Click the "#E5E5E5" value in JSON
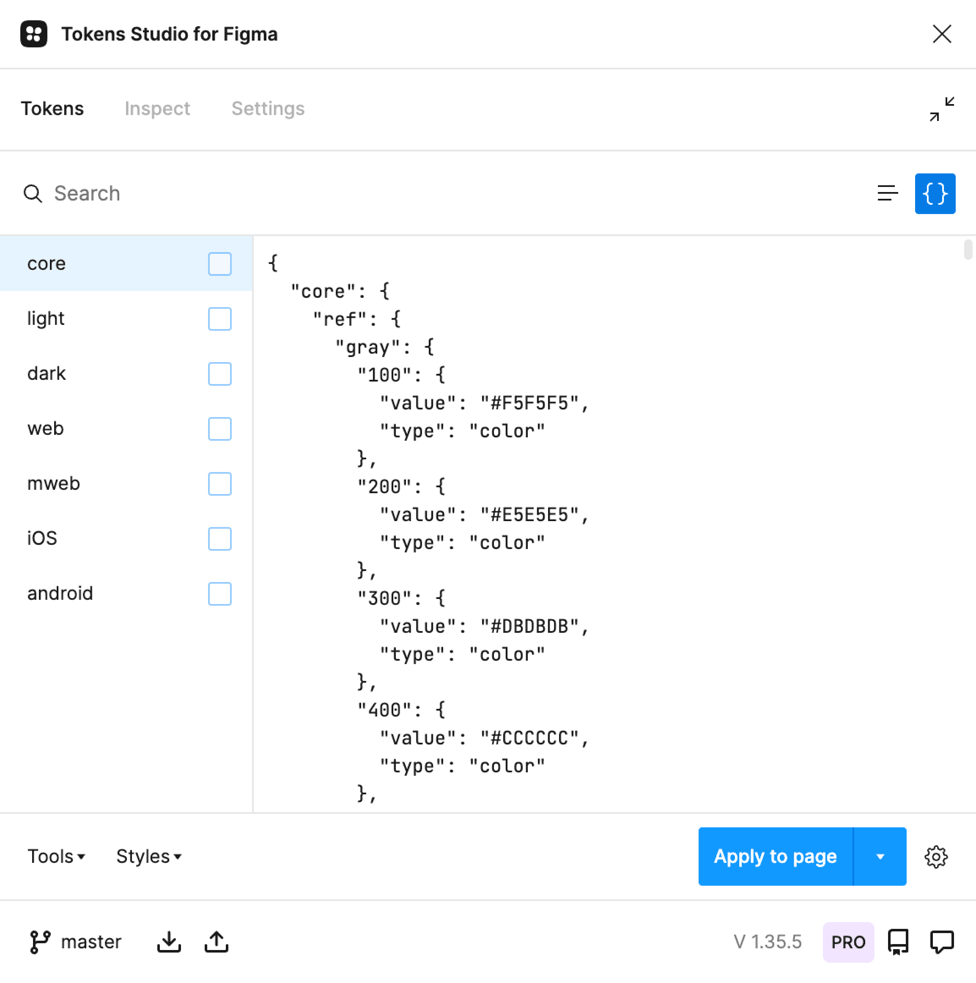This screenshot has height=983, width=976. [529, 515]
